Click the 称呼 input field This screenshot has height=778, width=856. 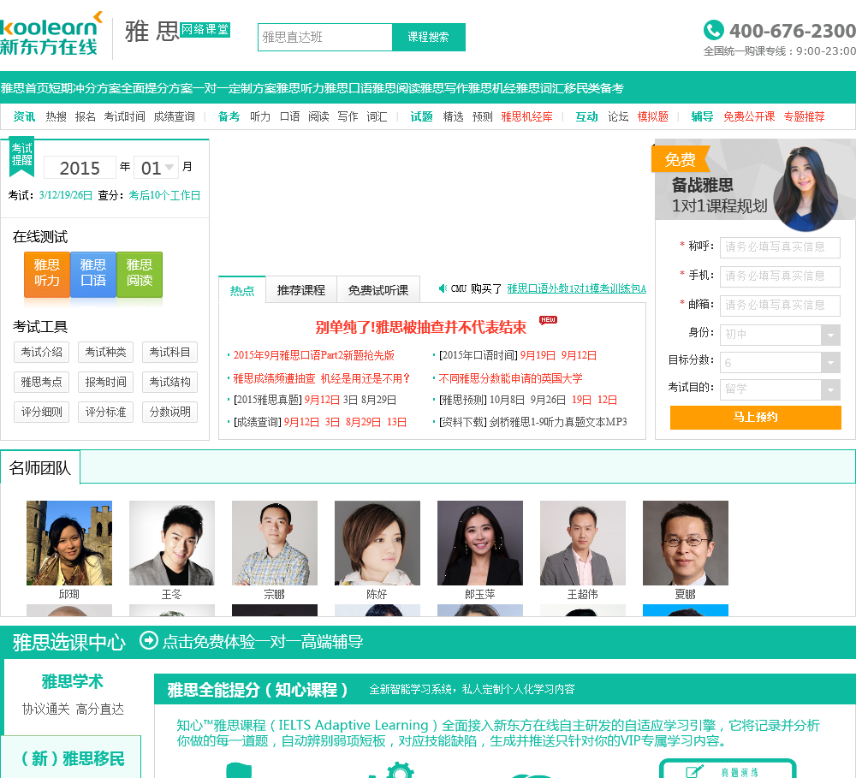pos(780,246)
